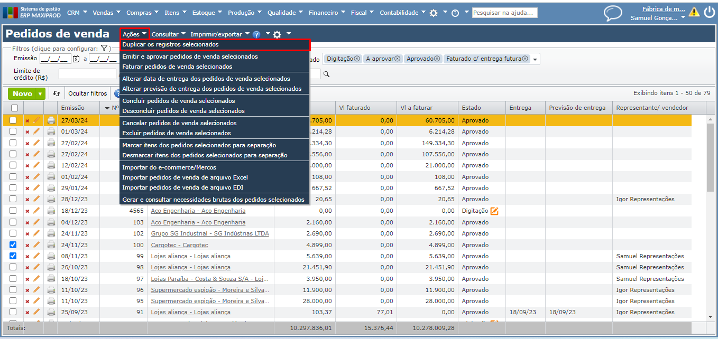Check the checkbox for order 98
The width and height of the screenshot is (718, 339).
13,267
